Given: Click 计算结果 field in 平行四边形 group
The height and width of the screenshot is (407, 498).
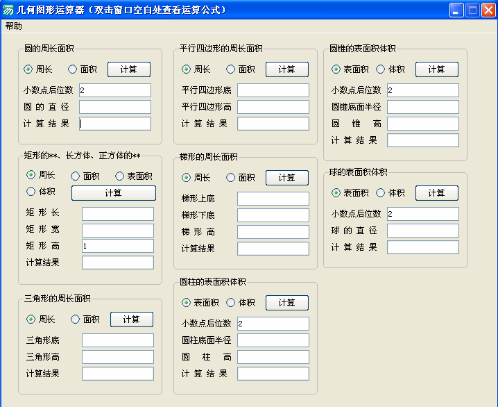Looking at the screenshot, I should click(273, 124).
